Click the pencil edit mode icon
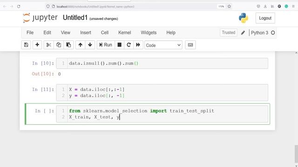 243,33
